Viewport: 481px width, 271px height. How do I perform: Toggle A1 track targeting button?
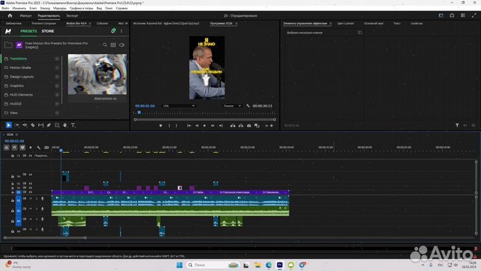pos(19,200)
